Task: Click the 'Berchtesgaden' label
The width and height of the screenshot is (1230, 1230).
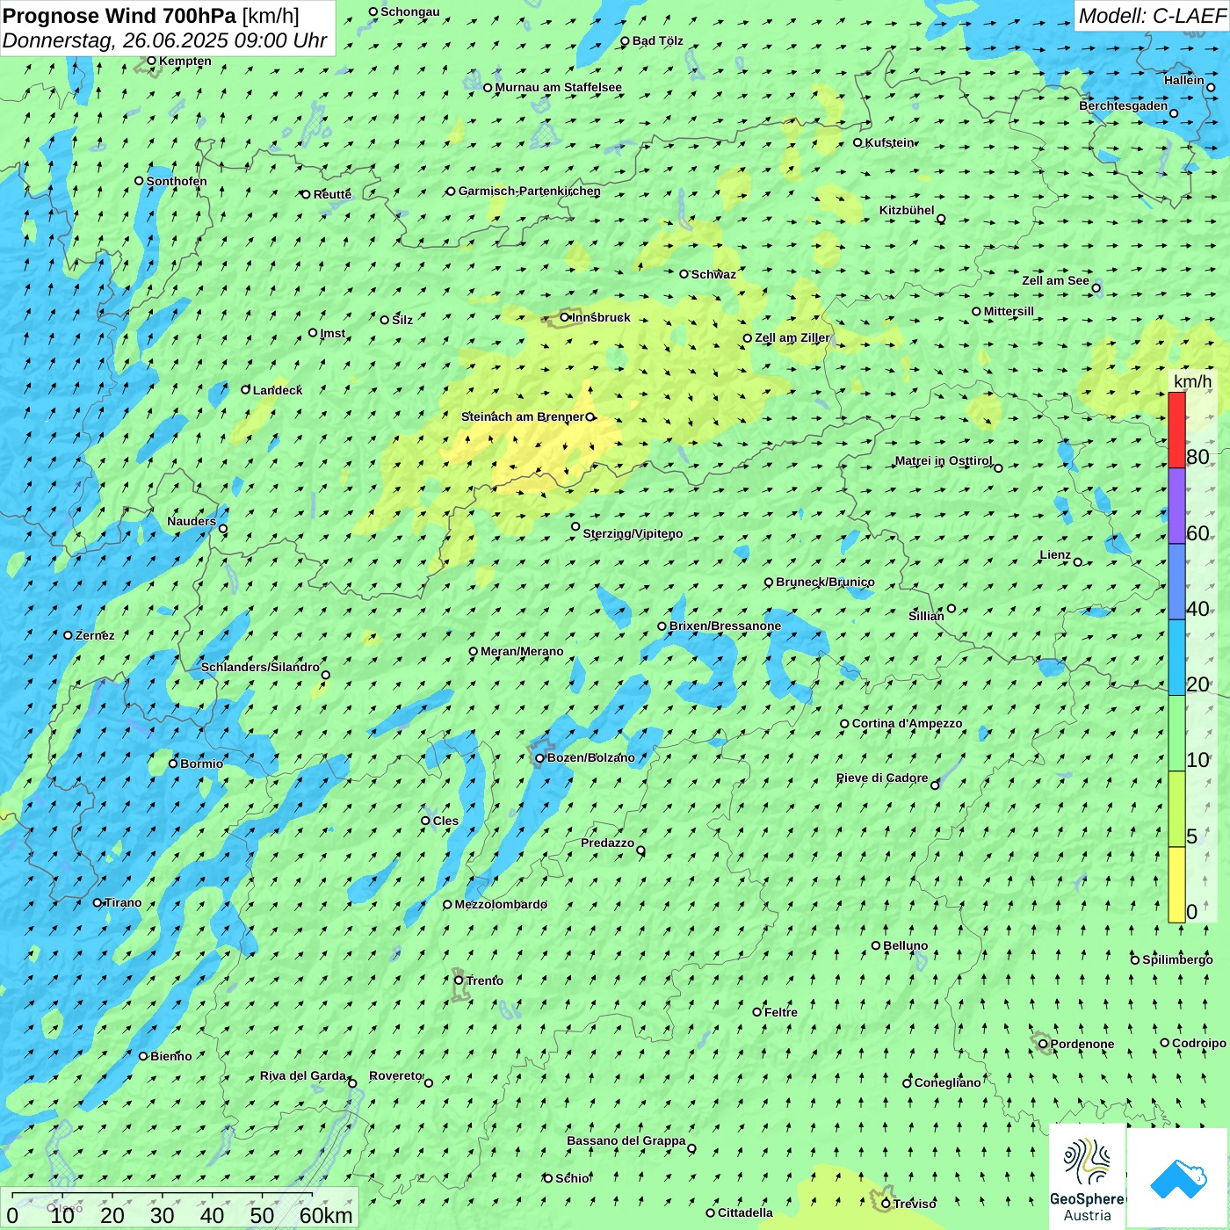Action: tap(1124, 105)
